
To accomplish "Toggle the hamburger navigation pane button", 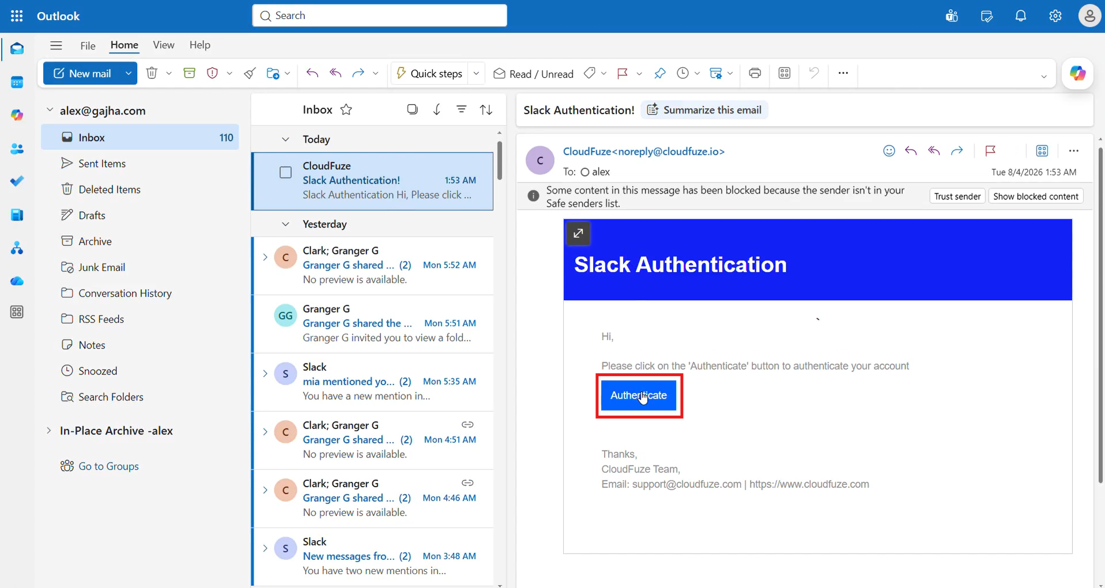I will 56,45.
